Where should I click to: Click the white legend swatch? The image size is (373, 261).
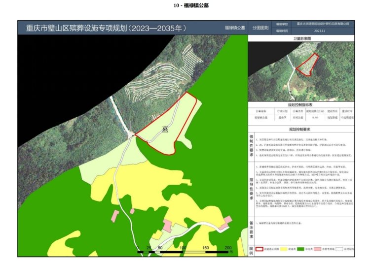[339, 249]
